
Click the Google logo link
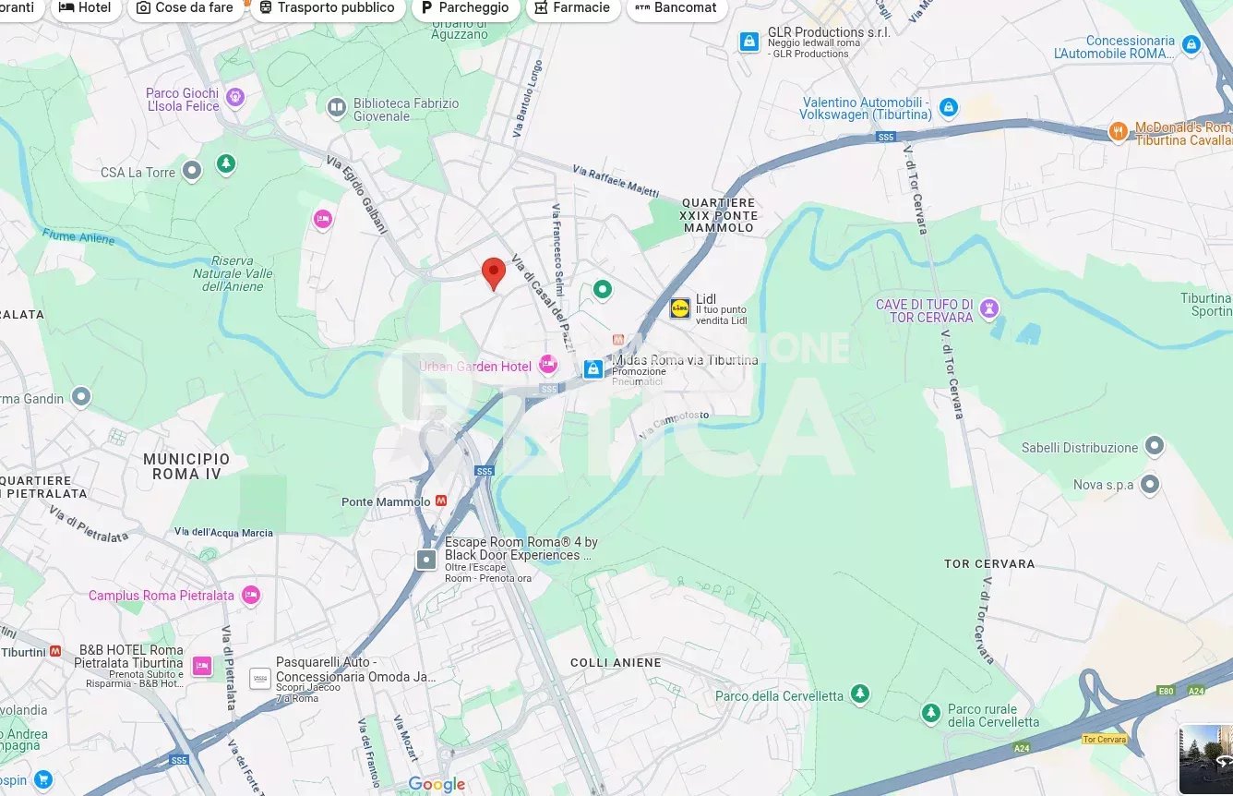(x=437, y=785)
